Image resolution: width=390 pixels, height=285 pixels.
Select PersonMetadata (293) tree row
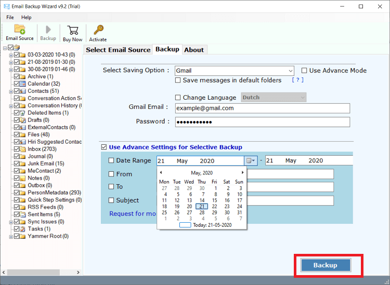[x=54, y=193]
